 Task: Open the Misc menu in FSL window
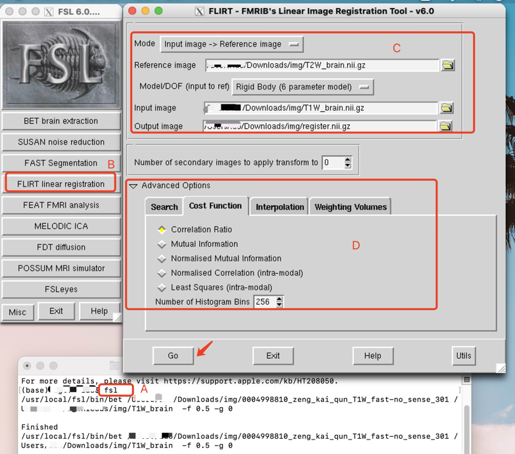tap(18, 311)
